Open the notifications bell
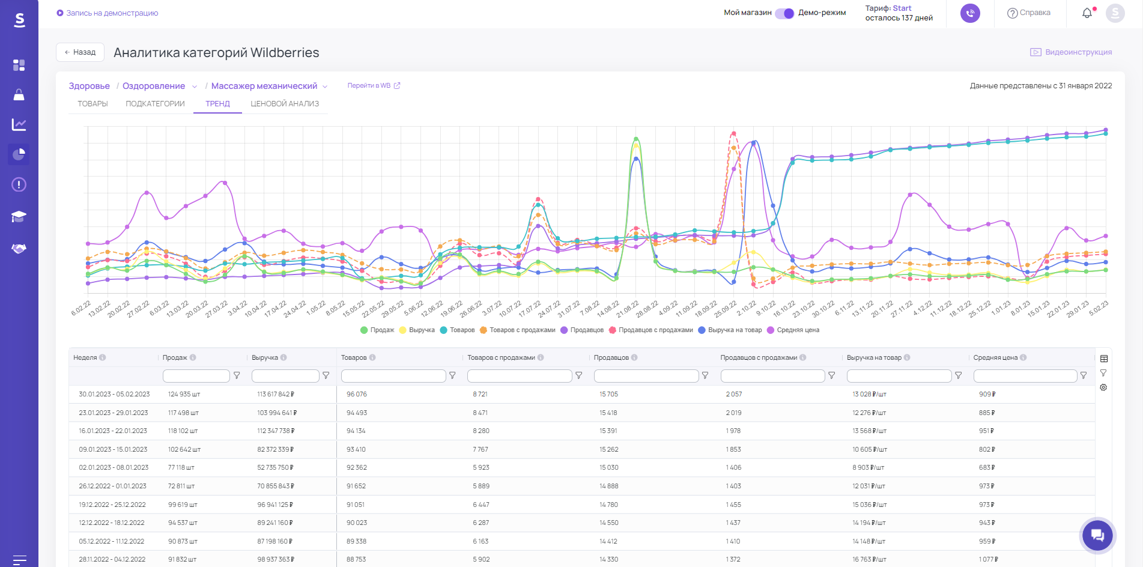Image resolution: width=1143 pixels, height=567 pixels. click(1087, 13)
